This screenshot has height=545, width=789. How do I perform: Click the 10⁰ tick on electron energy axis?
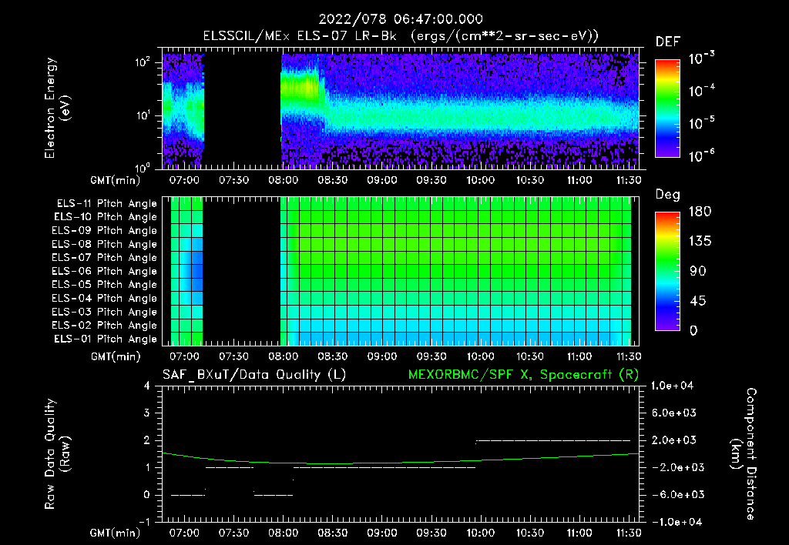[x=143, y=167]
